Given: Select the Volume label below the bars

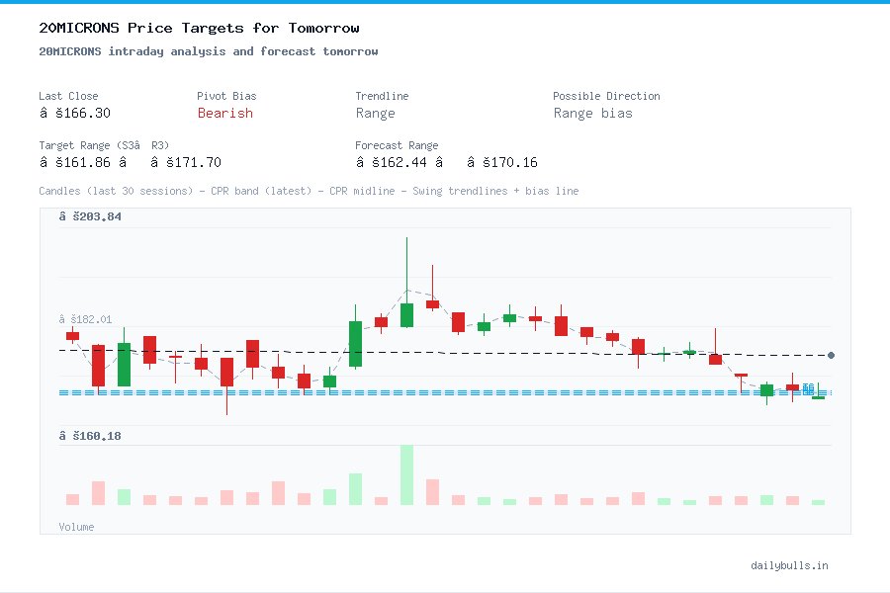Looking at the screenshot, I should point(76,527).
